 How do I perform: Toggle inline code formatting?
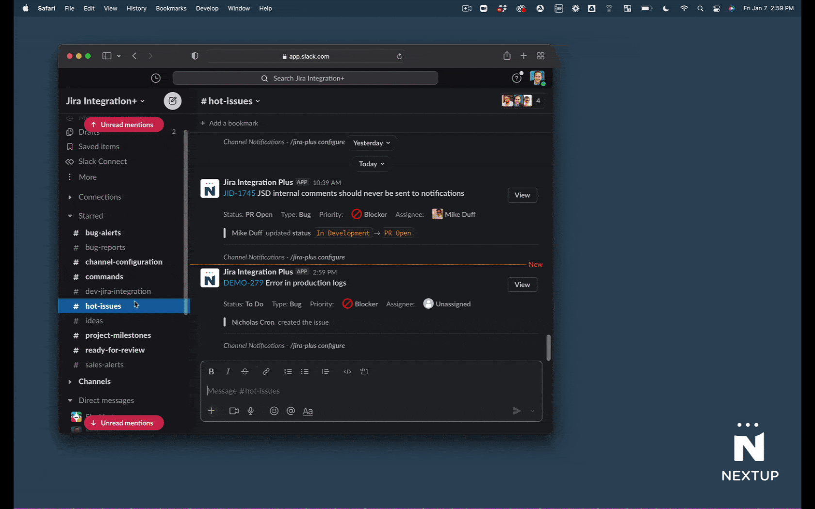tap(347, 371)
